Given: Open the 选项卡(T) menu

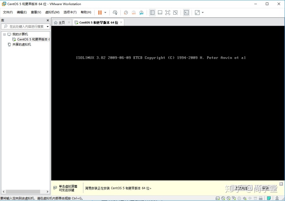Looking at the screenshot, I should pos(70,12).
